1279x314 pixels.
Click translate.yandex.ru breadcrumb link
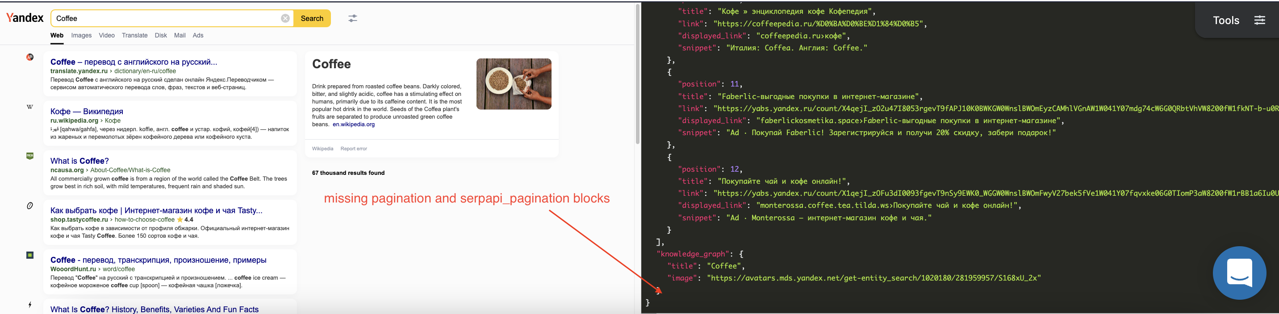coord(79,71)
